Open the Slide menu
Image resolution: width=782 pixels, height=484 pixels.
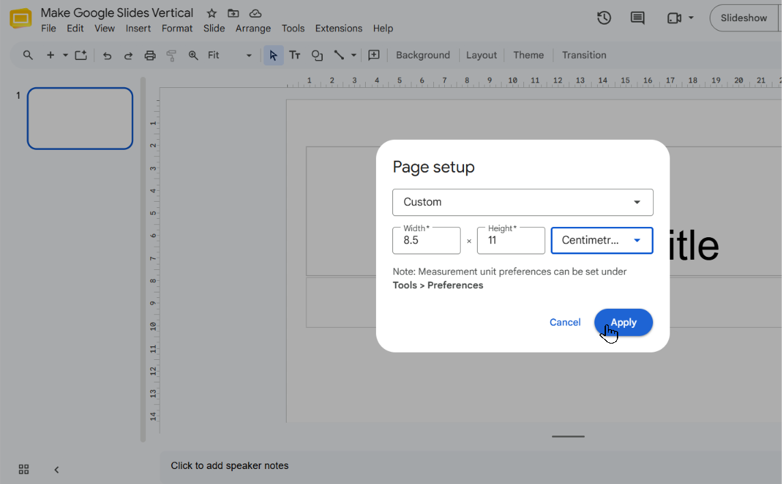point(214,29)
